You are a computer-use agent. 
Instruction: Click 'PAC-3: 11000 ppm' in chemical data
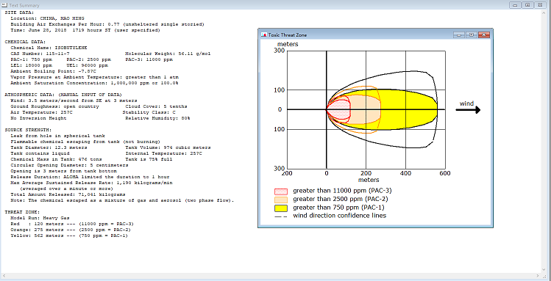point(149,59)
